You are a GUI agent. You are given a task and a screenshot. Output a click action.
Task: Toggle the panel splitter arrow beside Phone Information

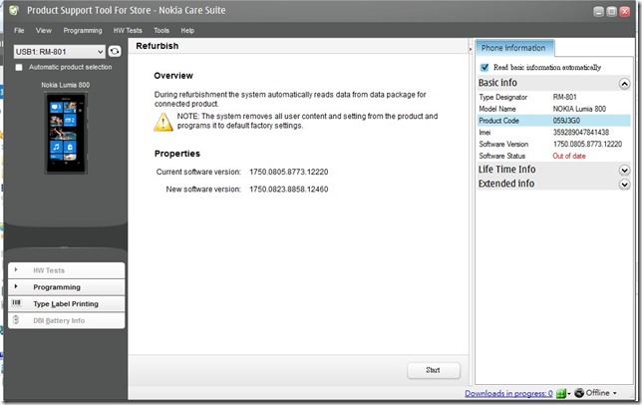[471, 49]
